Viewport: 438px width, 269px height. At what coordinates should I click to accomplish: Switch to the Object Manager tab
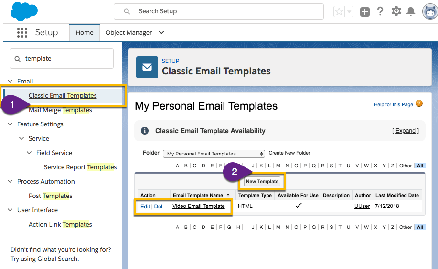(128, 32)
